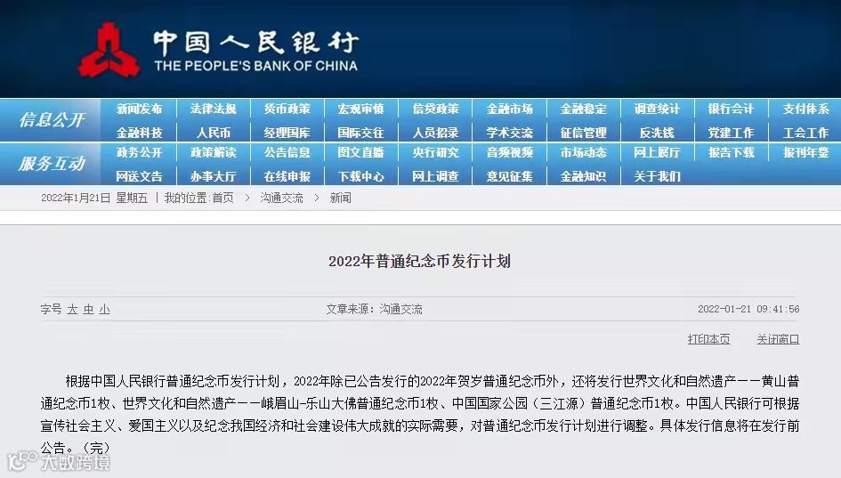Open 央行研究 page
841x478 pixels.
tap(435, 153)
